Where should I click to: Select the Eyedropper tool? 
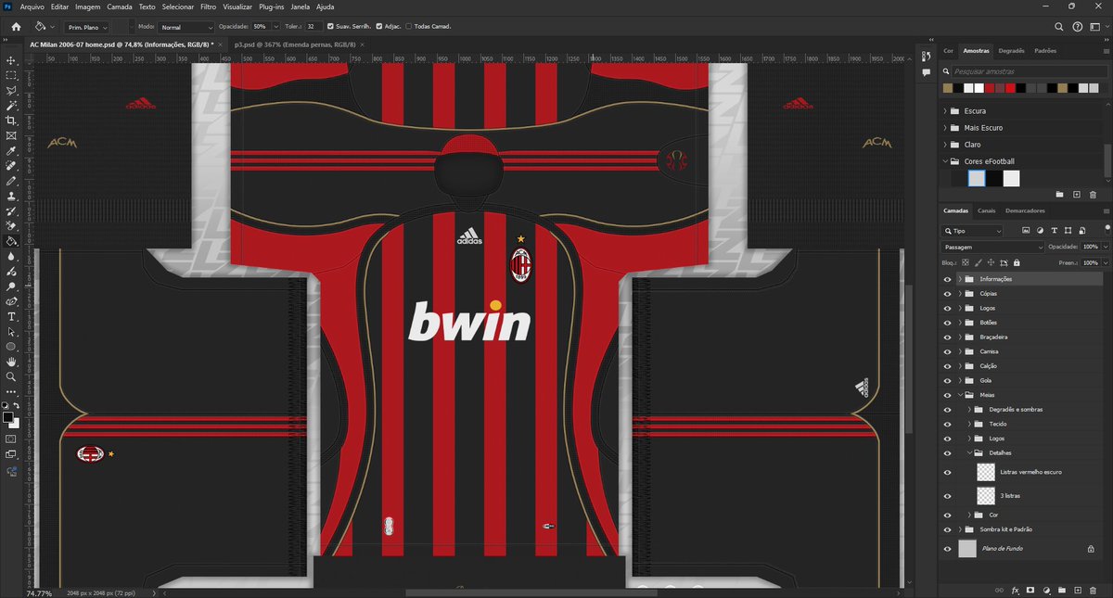click(11, 150)
